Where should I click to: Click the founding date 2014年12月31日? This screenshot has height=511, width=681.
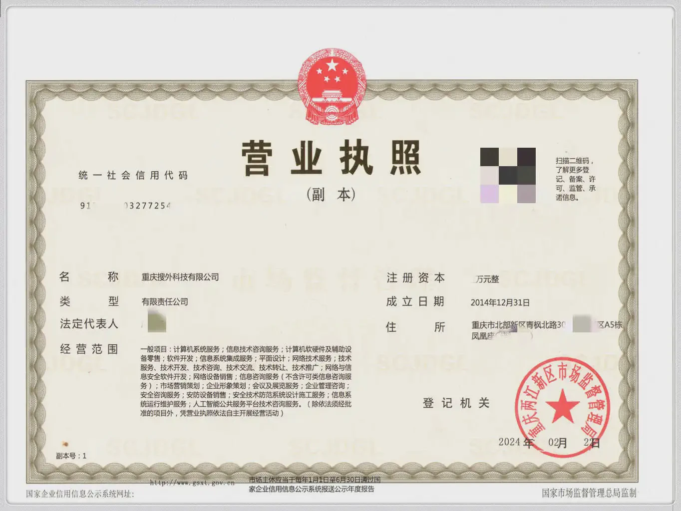(x=500, y=302)
